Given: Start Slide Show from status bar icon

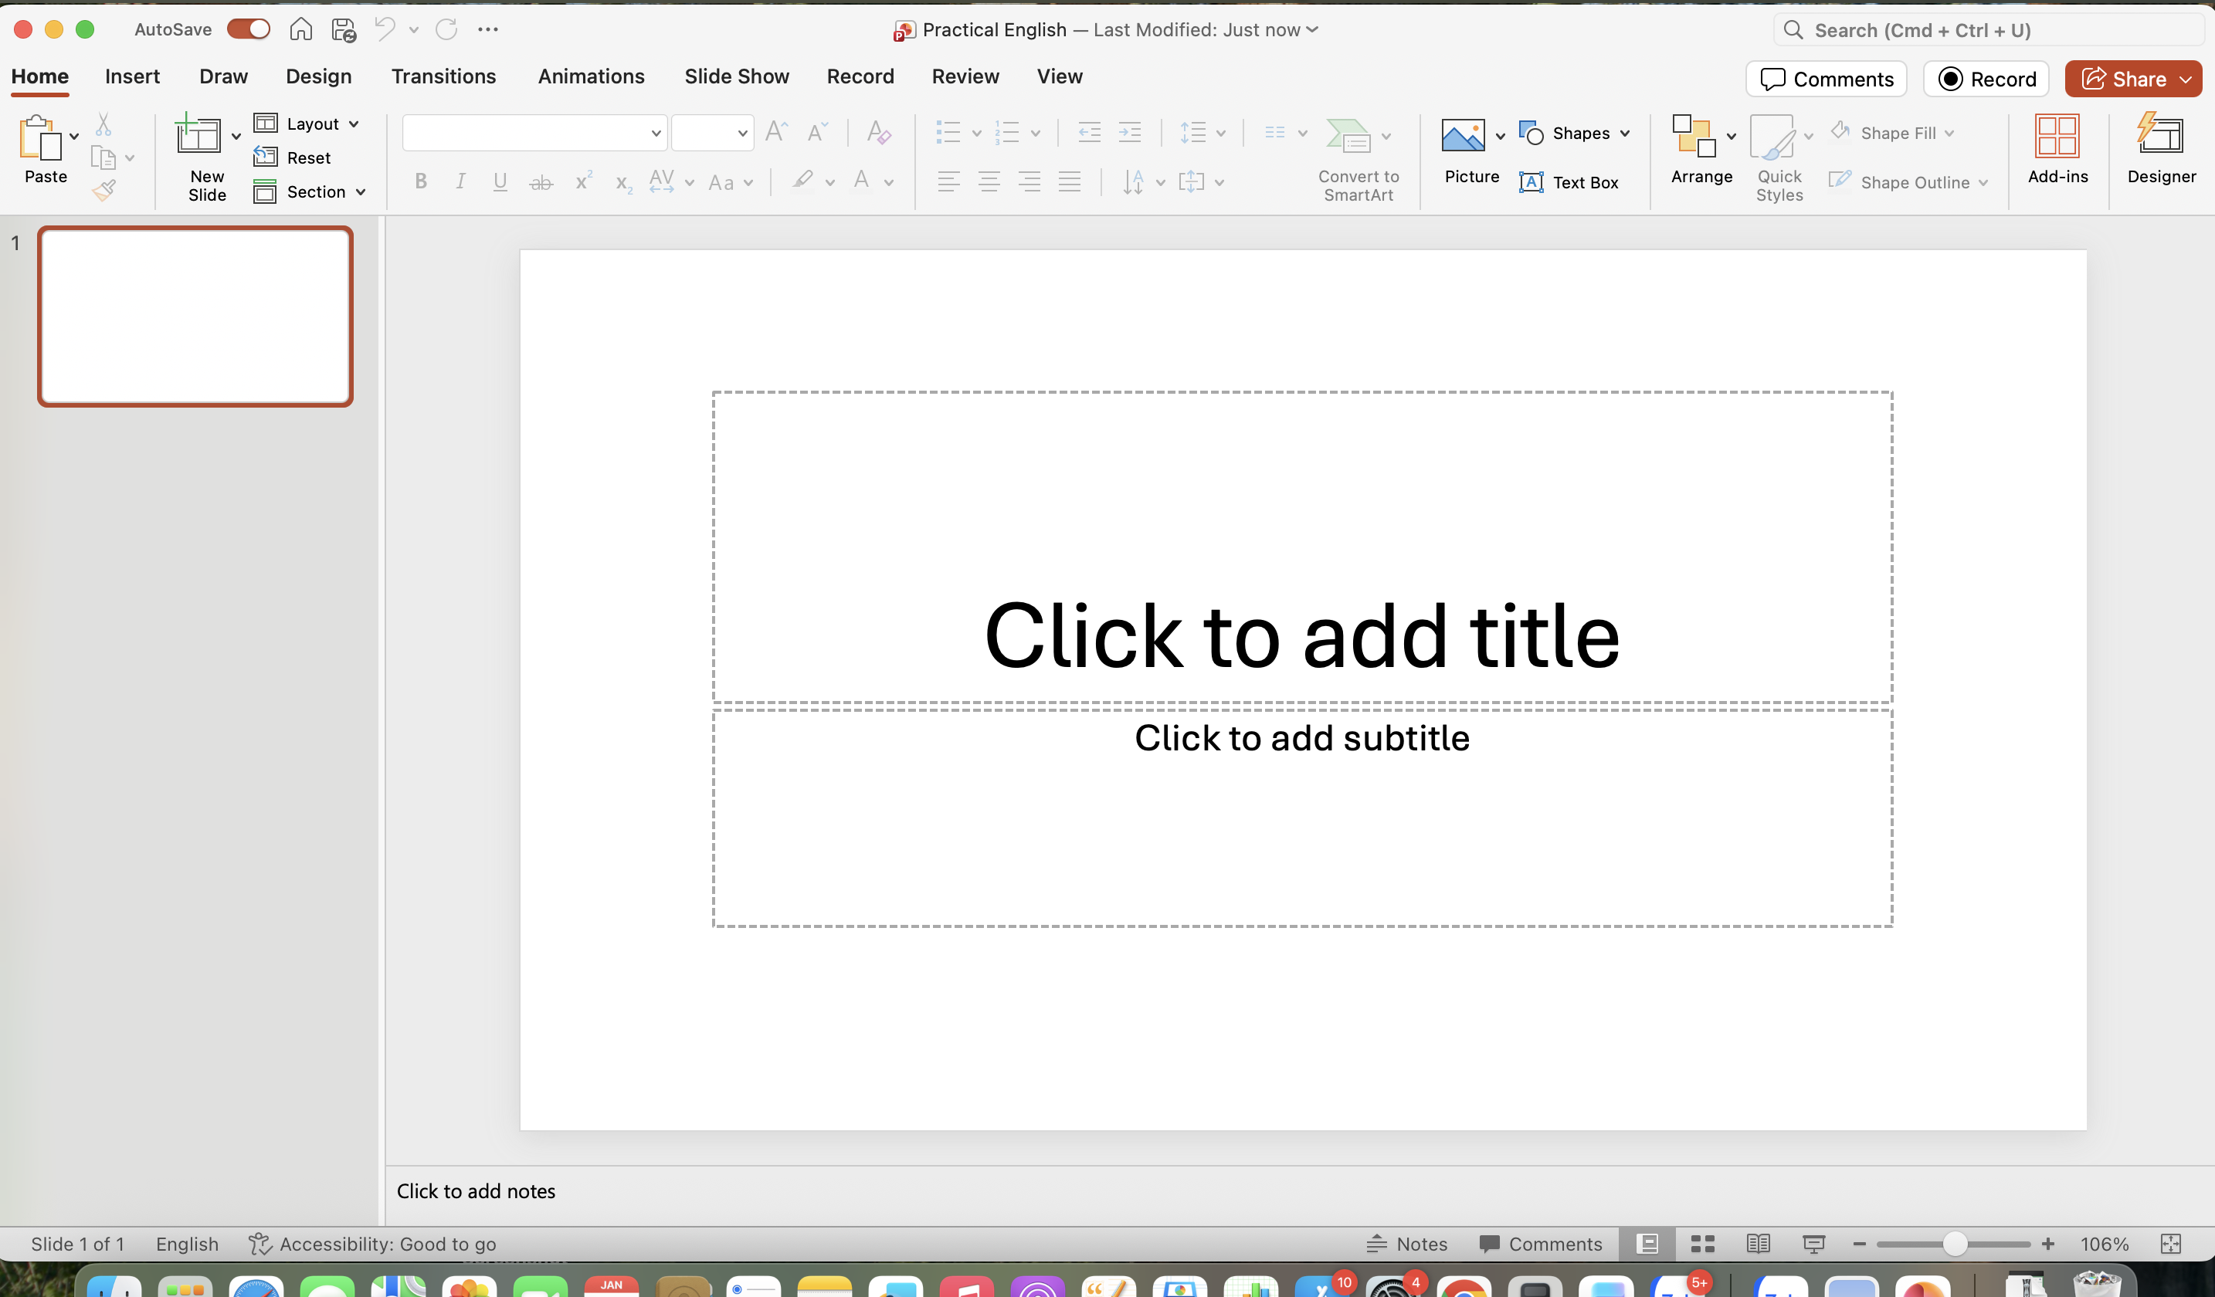Looking at the screenshot, I should point(1813,1244).
